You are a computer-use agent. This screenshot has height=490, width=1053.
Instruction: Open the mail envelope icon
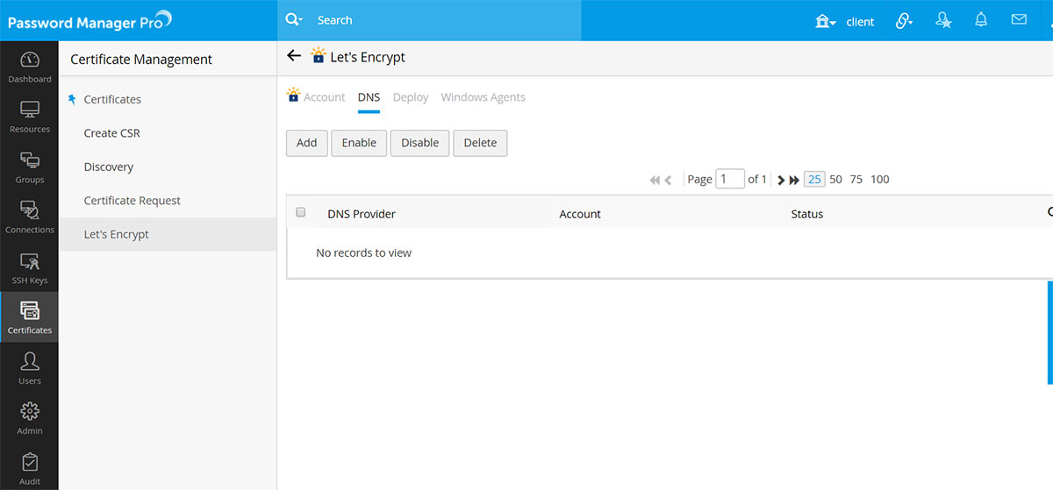pos(1019,19)
